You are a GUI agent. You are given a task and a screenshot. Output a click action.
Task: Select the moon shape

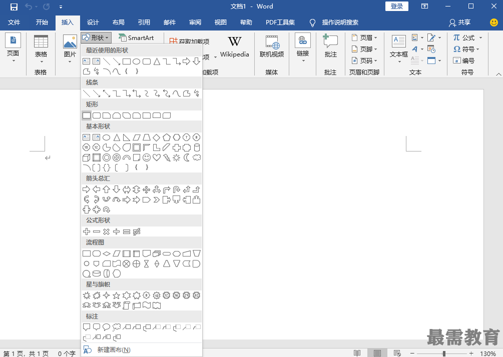tap(186, 157)
